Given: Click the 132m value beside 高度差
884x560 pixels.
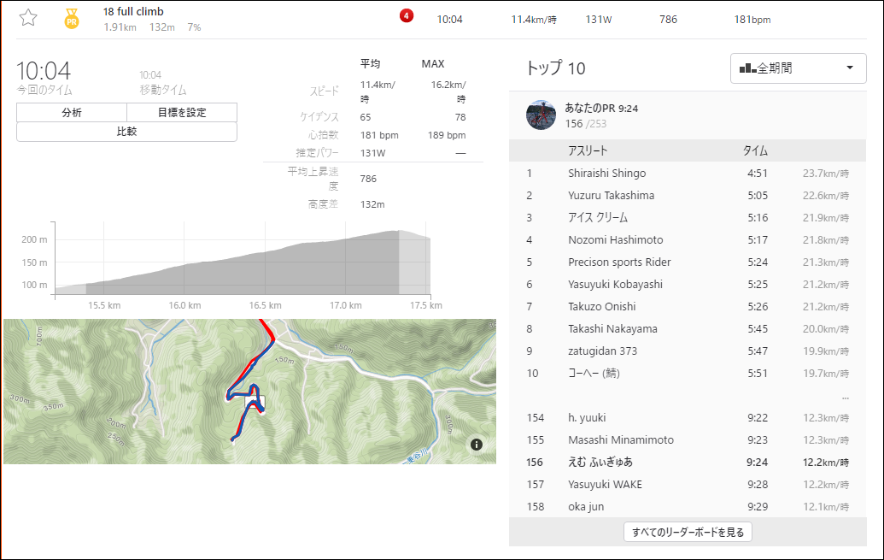Looking at the screenshot, I should coord(372,204).
